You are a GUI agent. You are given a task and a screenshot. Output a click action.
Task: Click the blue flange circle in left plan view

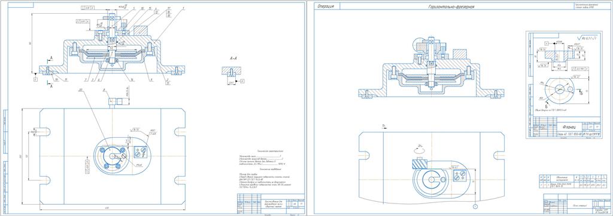[x=113, y=156]
